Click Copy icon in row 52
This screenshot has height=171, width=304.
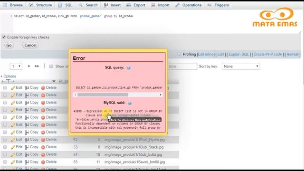point(27,140)
